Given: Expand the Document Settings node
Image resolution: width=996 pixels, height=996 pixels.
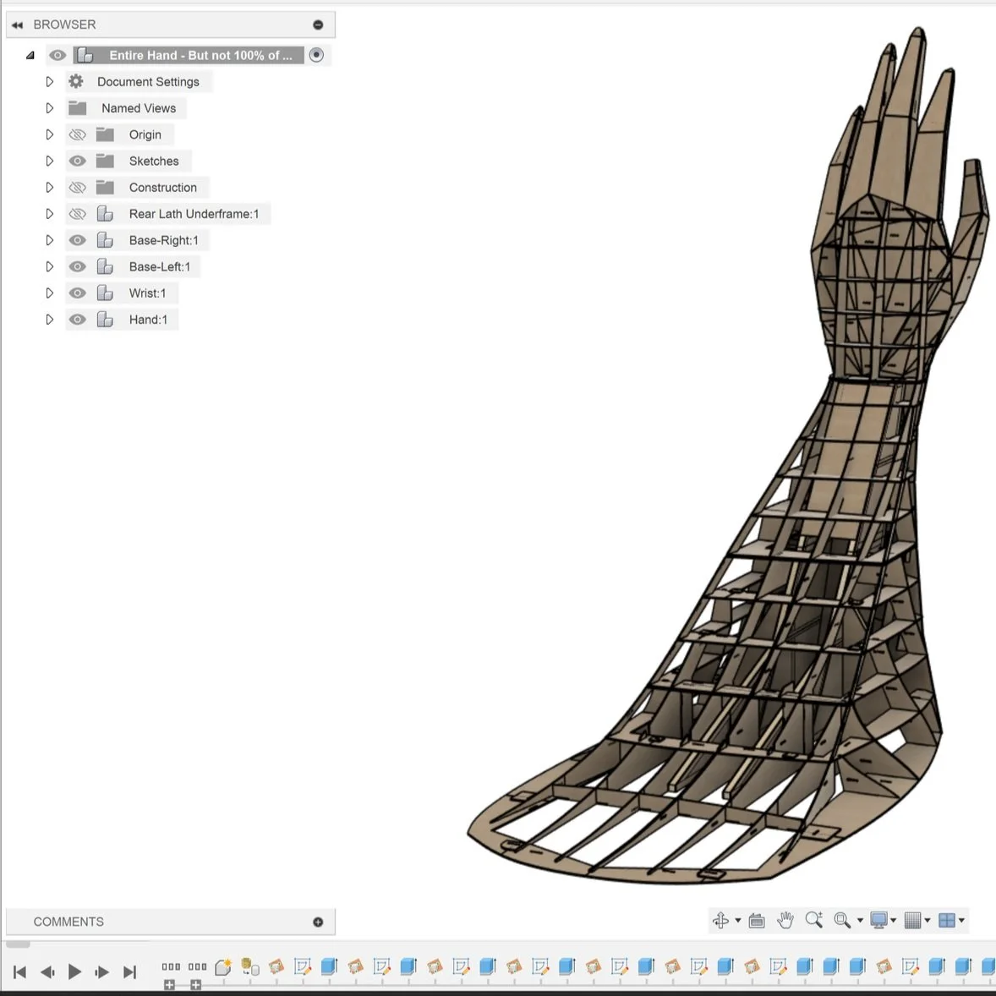Looking at the screenshot, I should pos(50,81).
